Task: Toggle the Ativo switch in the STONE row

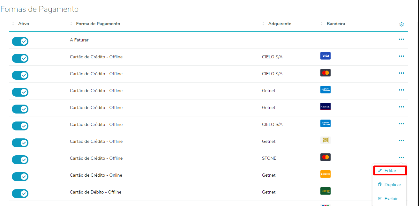Action: 20,160
